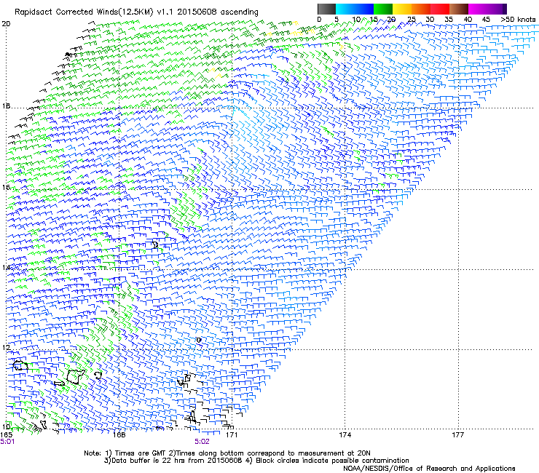This screenshot has width=539, height=473.
Task: Click the NOAA/NESDIS credit text
Action: tap(429, 469)
